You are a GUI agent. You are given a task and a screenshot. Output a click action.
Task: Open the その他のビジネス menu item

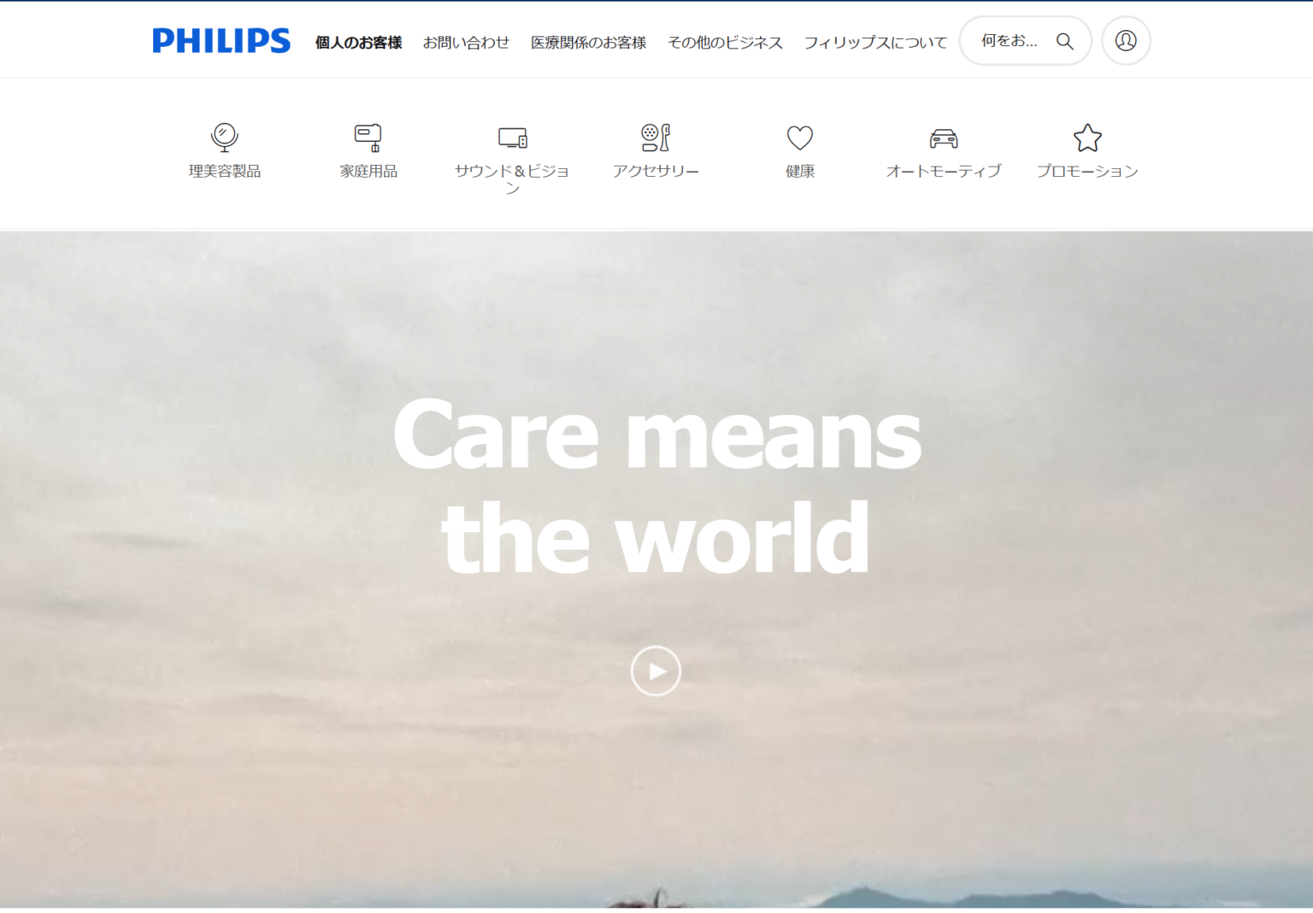725,42
